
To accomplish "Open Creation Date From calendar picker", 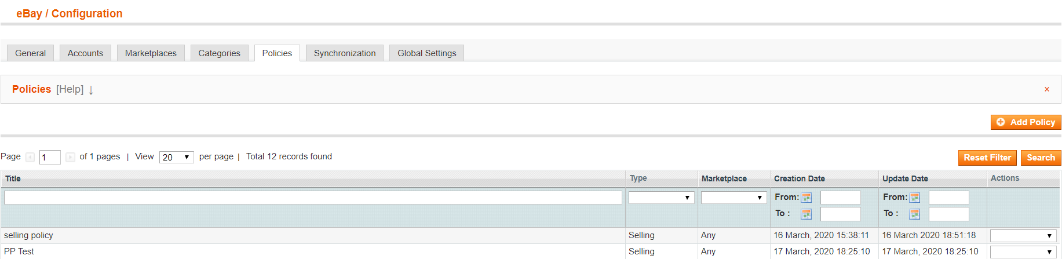I will point(806,198).
